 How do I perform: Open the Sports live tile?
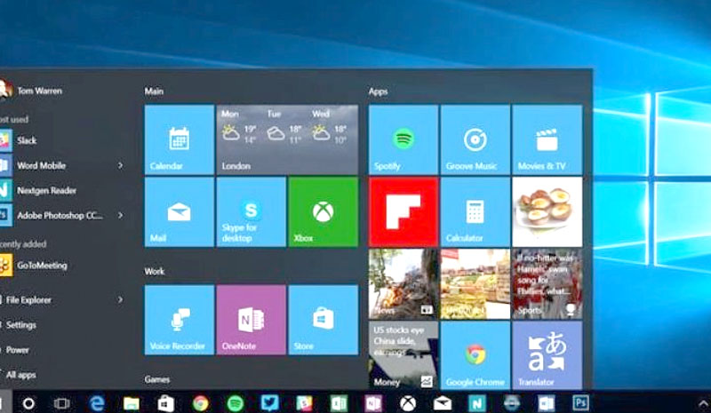tap(547, 284)
